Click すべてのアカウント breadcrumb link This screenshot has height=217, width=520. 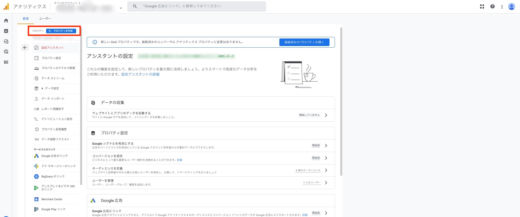(66, 3)
